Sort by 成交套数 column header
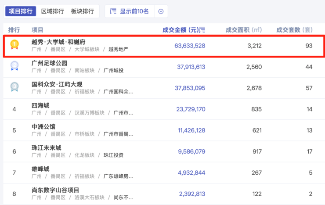The height and width of the screenshot is (205, 325). (294, 30)
